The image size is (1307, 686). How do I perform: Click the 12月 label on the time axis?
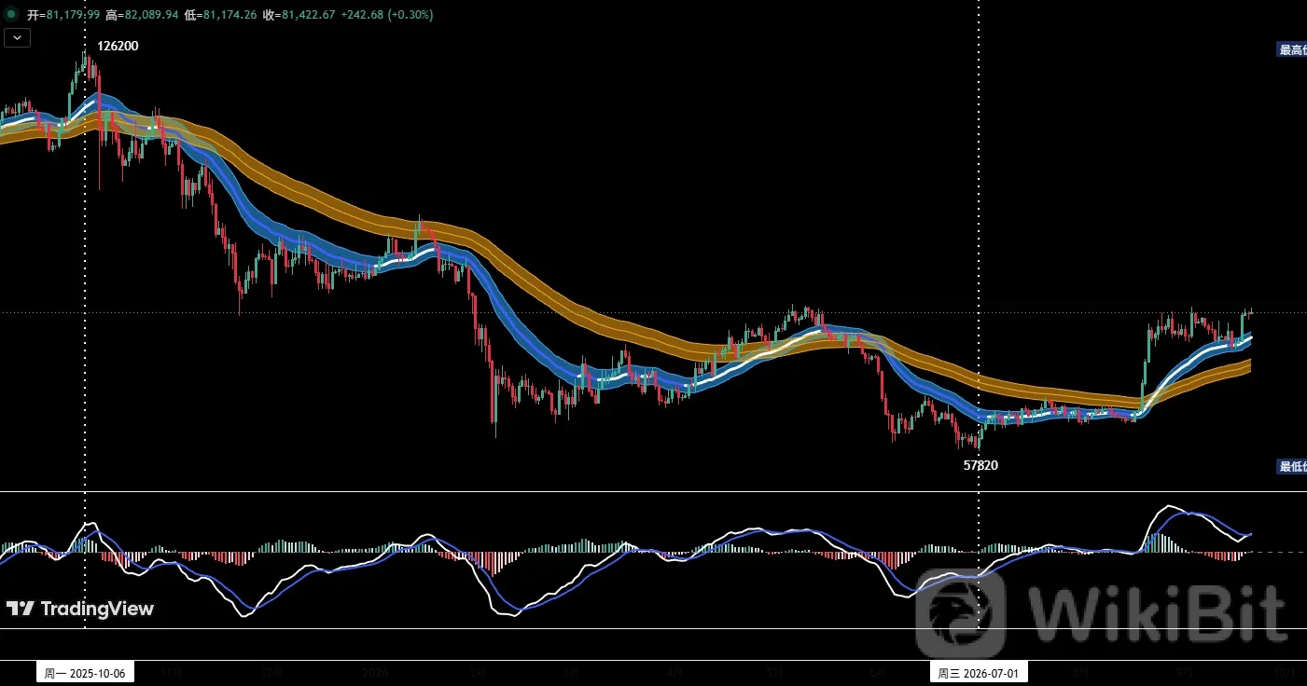272,672
